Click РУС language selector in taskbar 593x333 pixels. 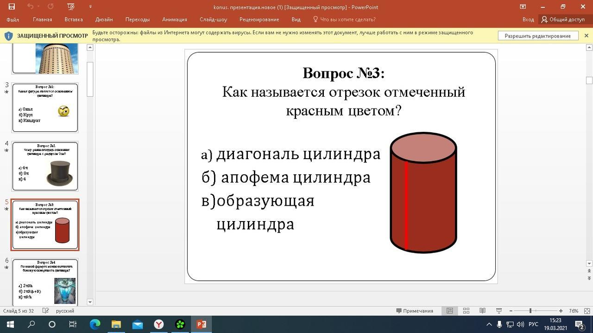tap(533, 324)
